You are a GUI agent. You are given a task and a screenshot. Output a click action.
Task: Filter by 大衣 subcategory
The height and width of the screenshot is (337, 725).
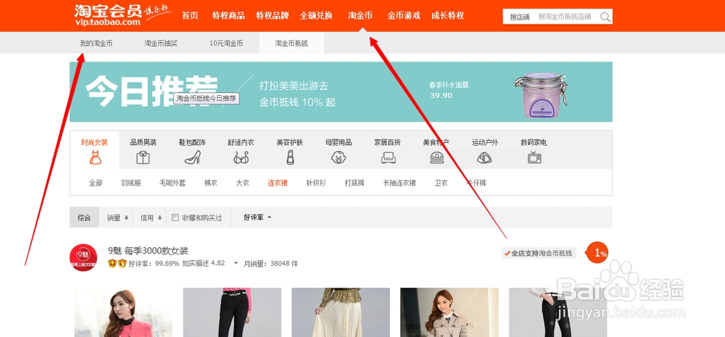point(242,183)
